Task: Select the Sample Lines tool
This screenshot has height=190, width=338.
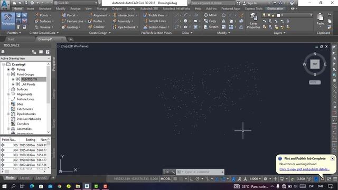Action: tap(155, 21)
